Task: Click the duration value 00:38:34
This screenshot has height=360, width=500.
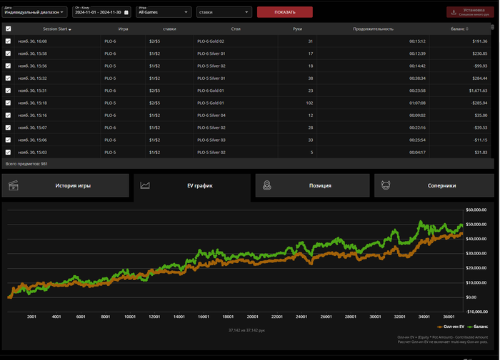Action: 417,78
